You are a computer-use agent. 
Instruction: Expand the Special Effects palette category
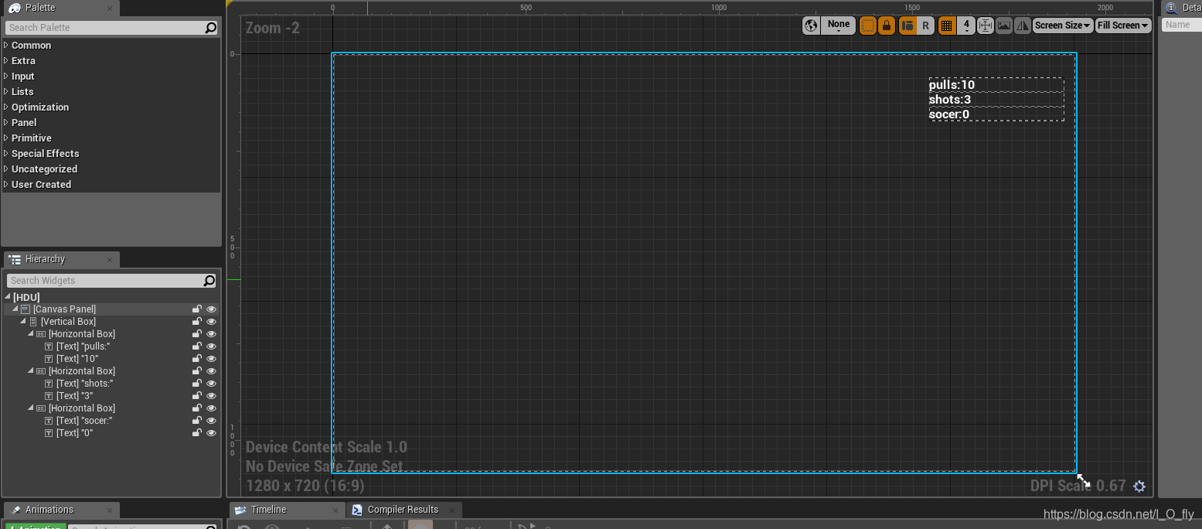point(6,153)
